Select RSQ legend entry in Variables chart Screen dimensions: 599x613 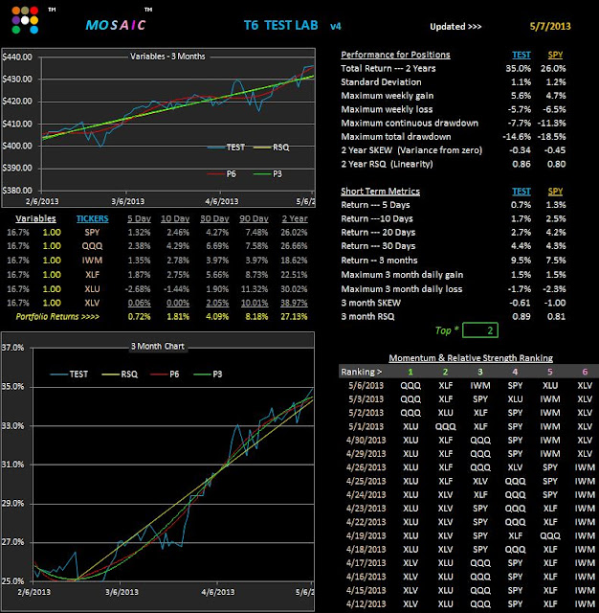[272, 148]
